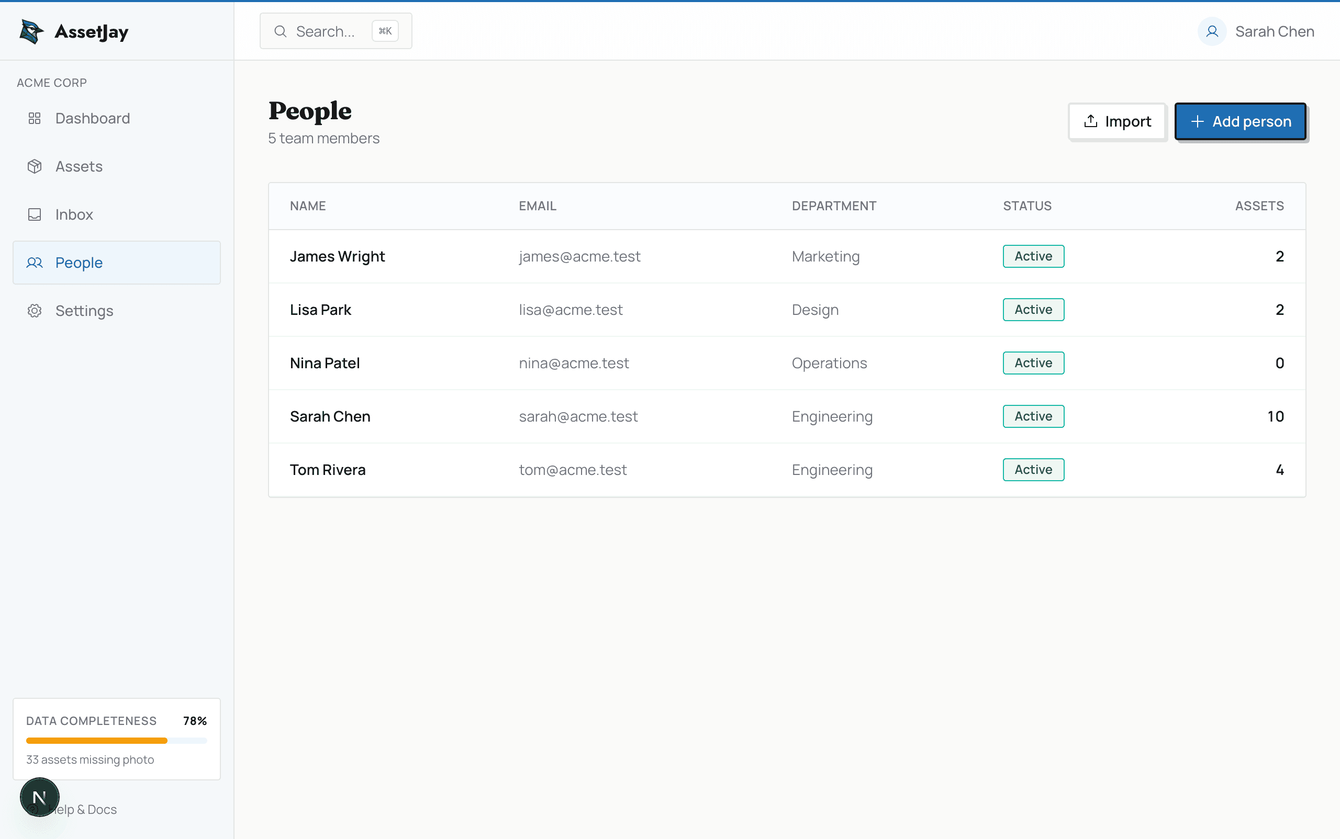The image size is (1340, 839).
Task: Open the Help & Docs link
Action: click(x=83, y=809)
